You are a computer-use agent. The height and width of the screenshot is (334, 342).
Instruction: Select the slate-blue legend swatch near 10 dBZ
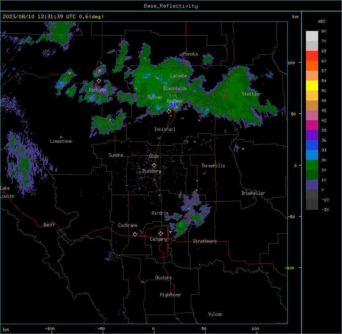pyautogui.click(x=312, y=185)
